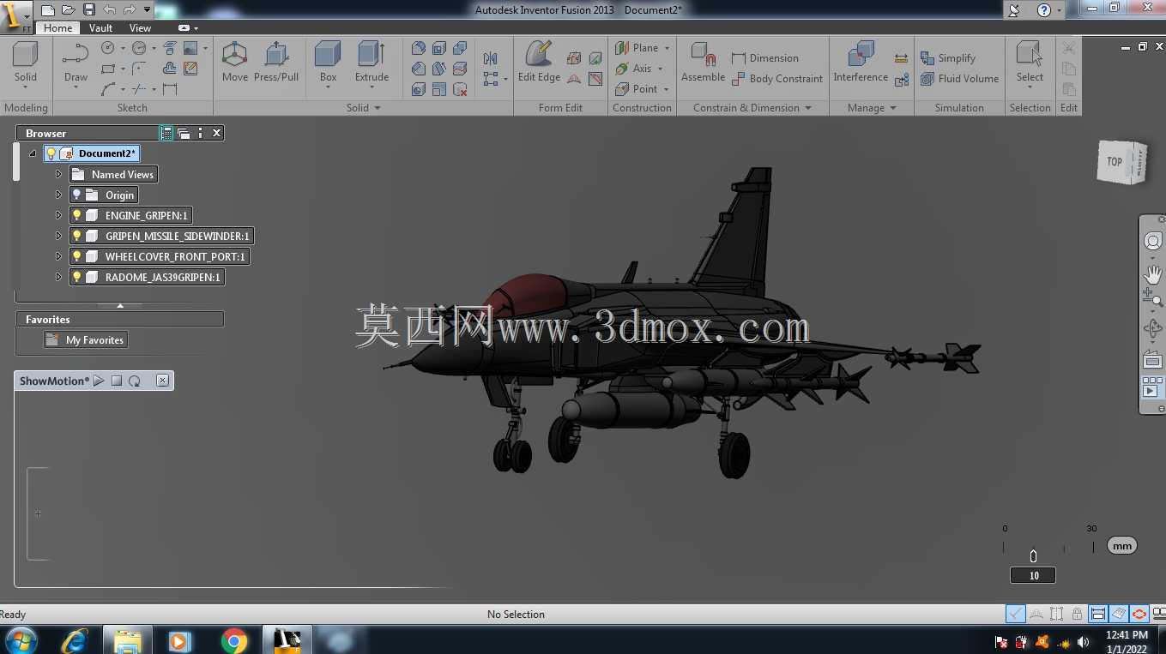1166x654 pixels.
Task: Click the Edit Edge tool
Action: coord(539,63)
